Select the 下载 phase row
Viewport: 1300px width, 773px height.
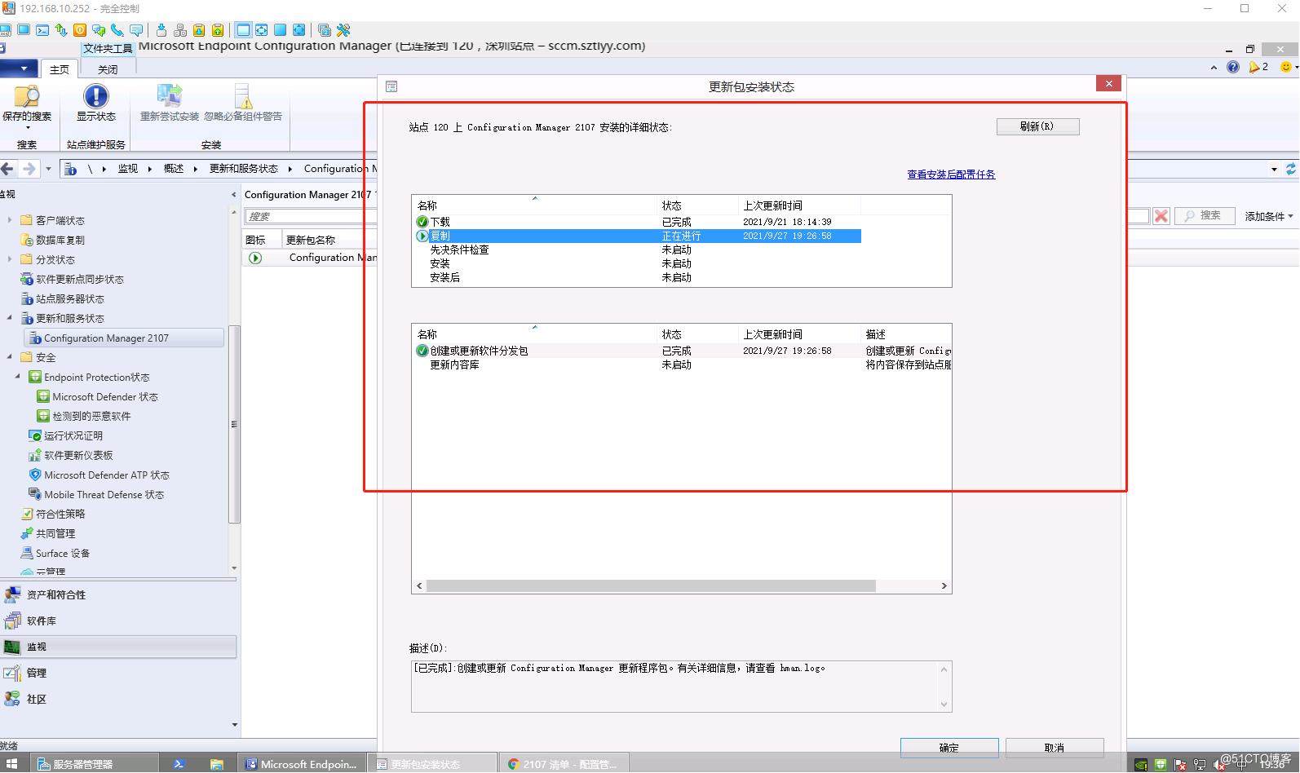point(637,222)
